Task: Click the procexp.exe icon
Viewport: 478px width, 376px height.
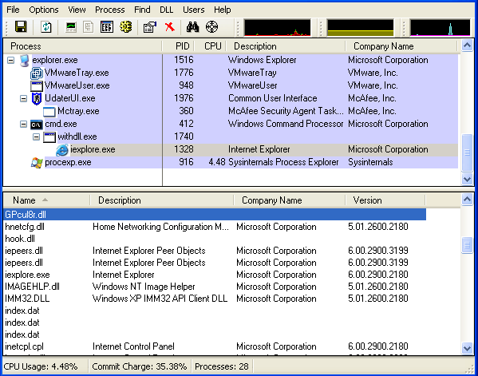Action: [37, 163]
